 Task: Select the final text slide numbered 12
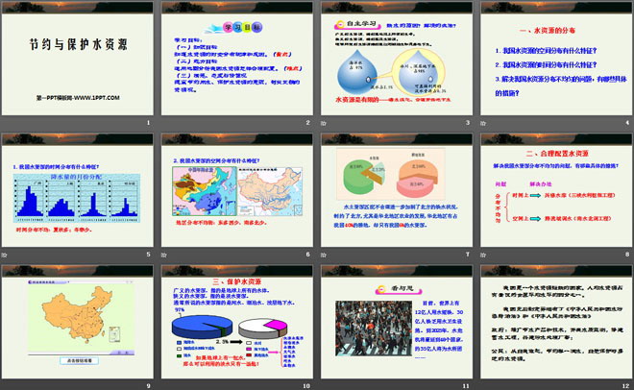point(553,327)
